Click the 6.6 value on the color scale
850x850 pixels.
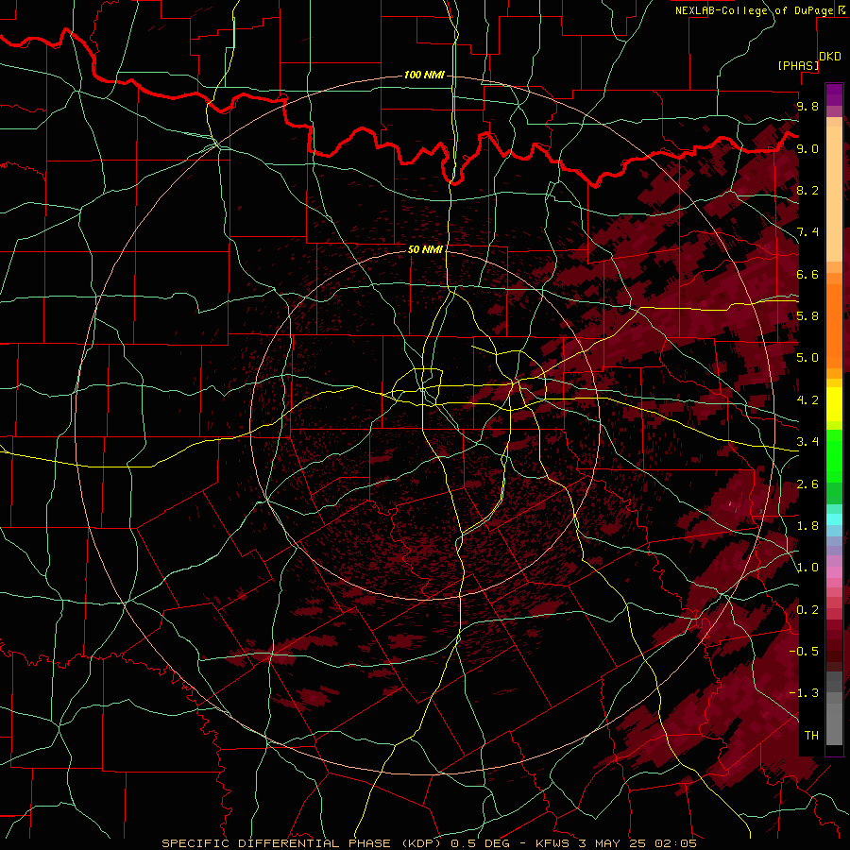[807, 274]
